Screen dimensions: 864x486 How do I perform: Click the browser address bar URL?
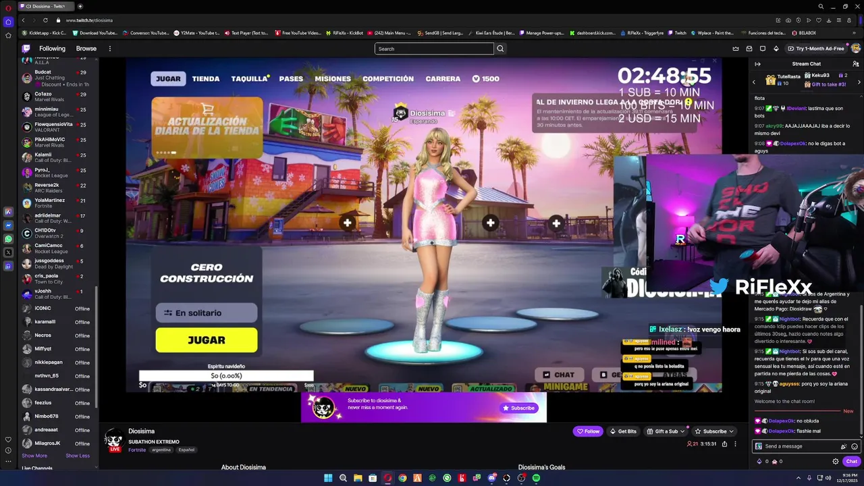point(89,20)
